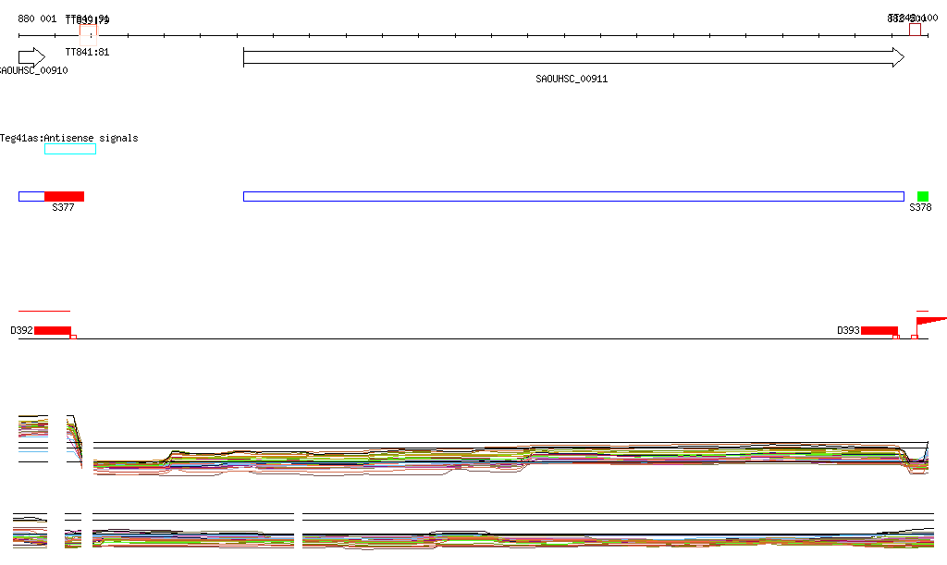The width and height of the screenshot is (947, 565).
Task: Click the cyan Teg41as antisense box
Action: (70, 149)
